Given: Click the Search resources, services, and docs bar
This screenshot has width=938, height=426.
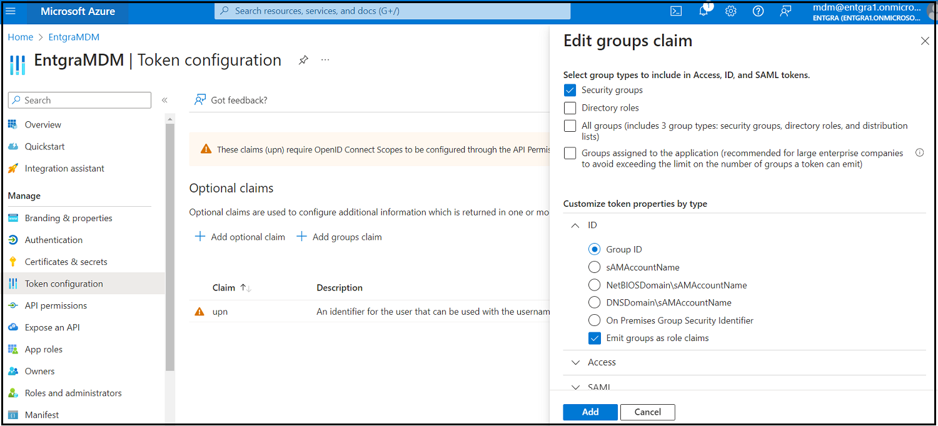Looking at the screenshot, I should click(x=393, y=11).
